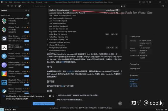
Task: Click the scroll-to-top arrow button
Action: coord(120,103)
